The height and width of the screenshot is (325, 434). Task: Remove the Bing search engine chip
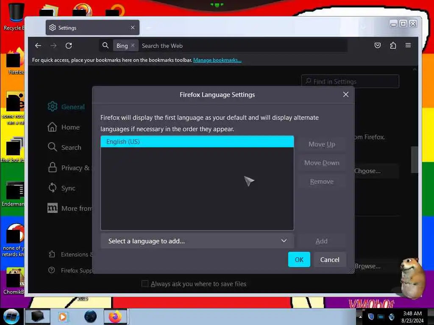(133, 45)
